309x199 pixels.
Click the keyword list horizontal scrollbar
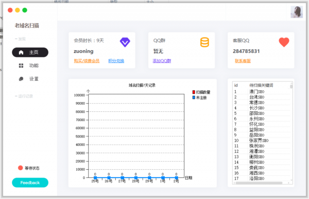coord(259,183)
